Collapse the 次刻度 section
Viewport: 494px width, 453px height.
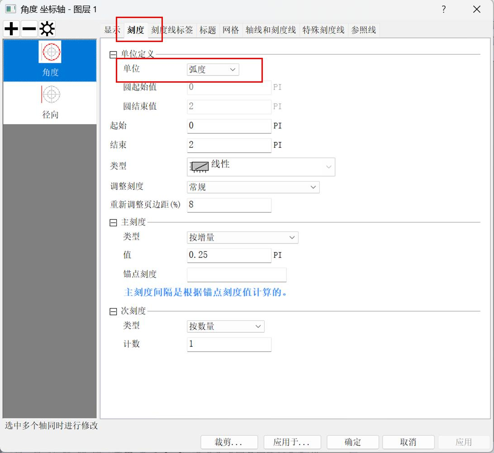click(x=113, y=312)
